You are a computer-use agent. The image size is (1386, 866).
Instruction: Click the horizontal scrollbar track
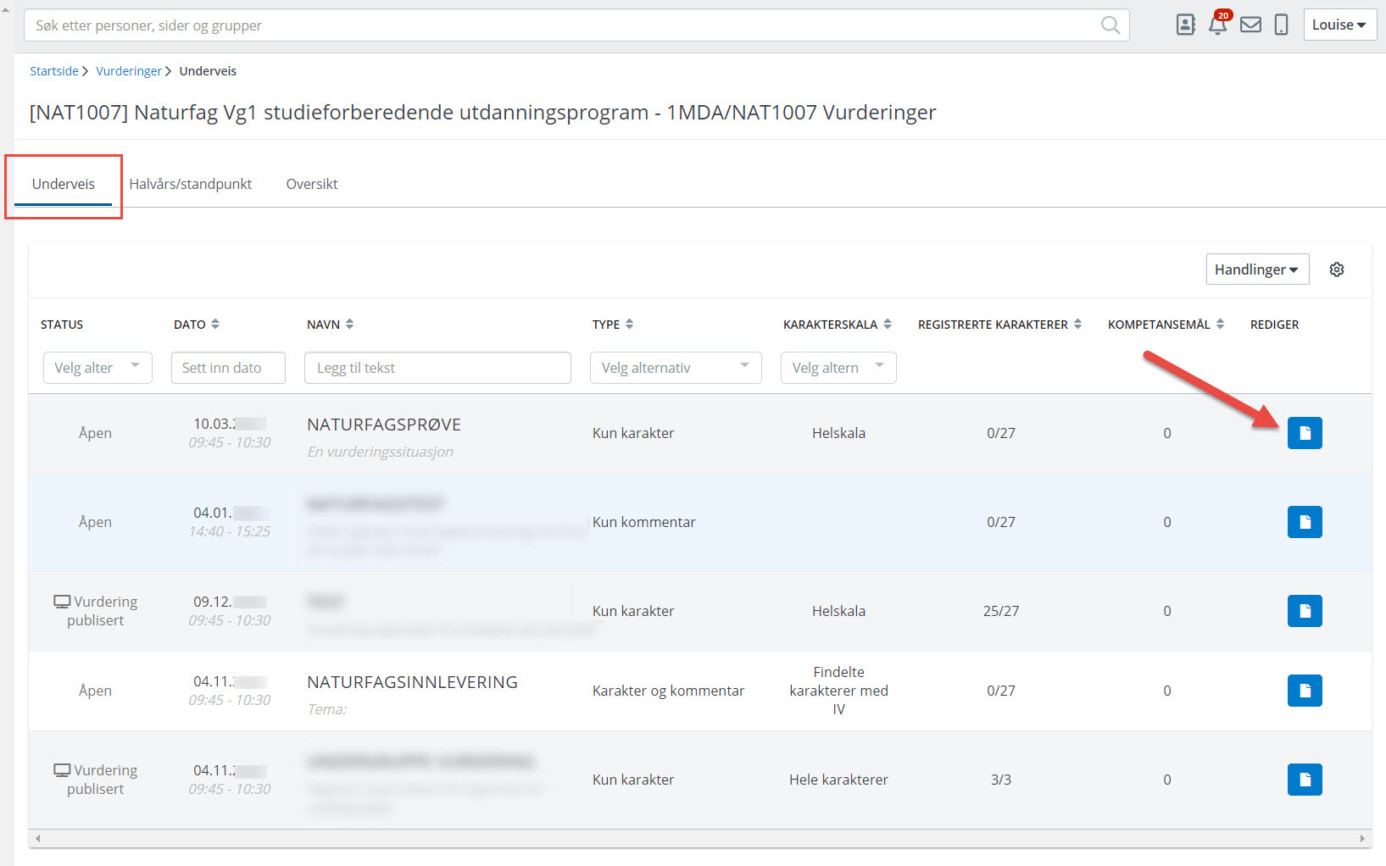(700, 839)
